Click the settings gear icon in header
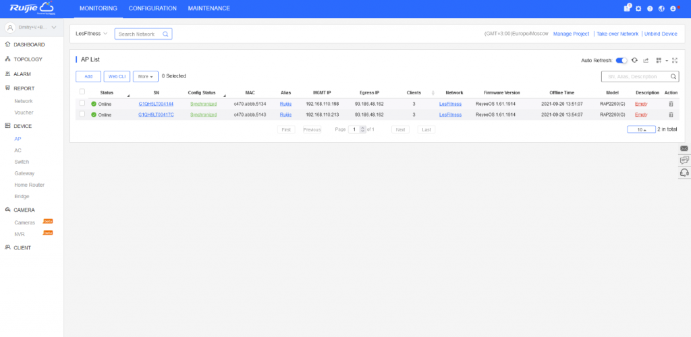Image resolution: width=691 pixels, height=337 pixels. (638, 9)
